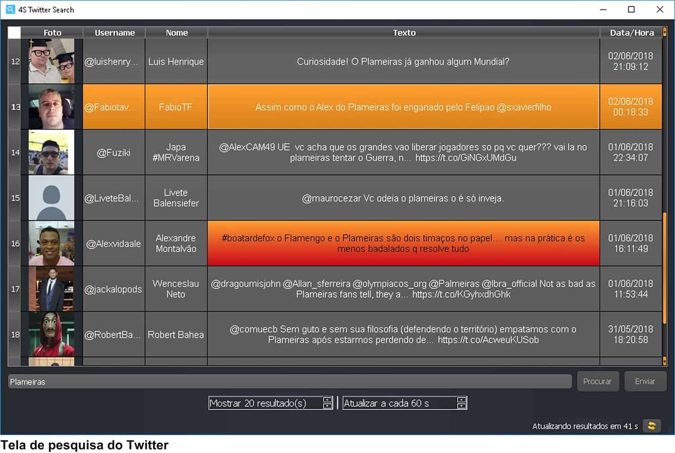Viewport: 675px width, 453px height.
Task: Click the Texto column header
Action: [404, 32]
